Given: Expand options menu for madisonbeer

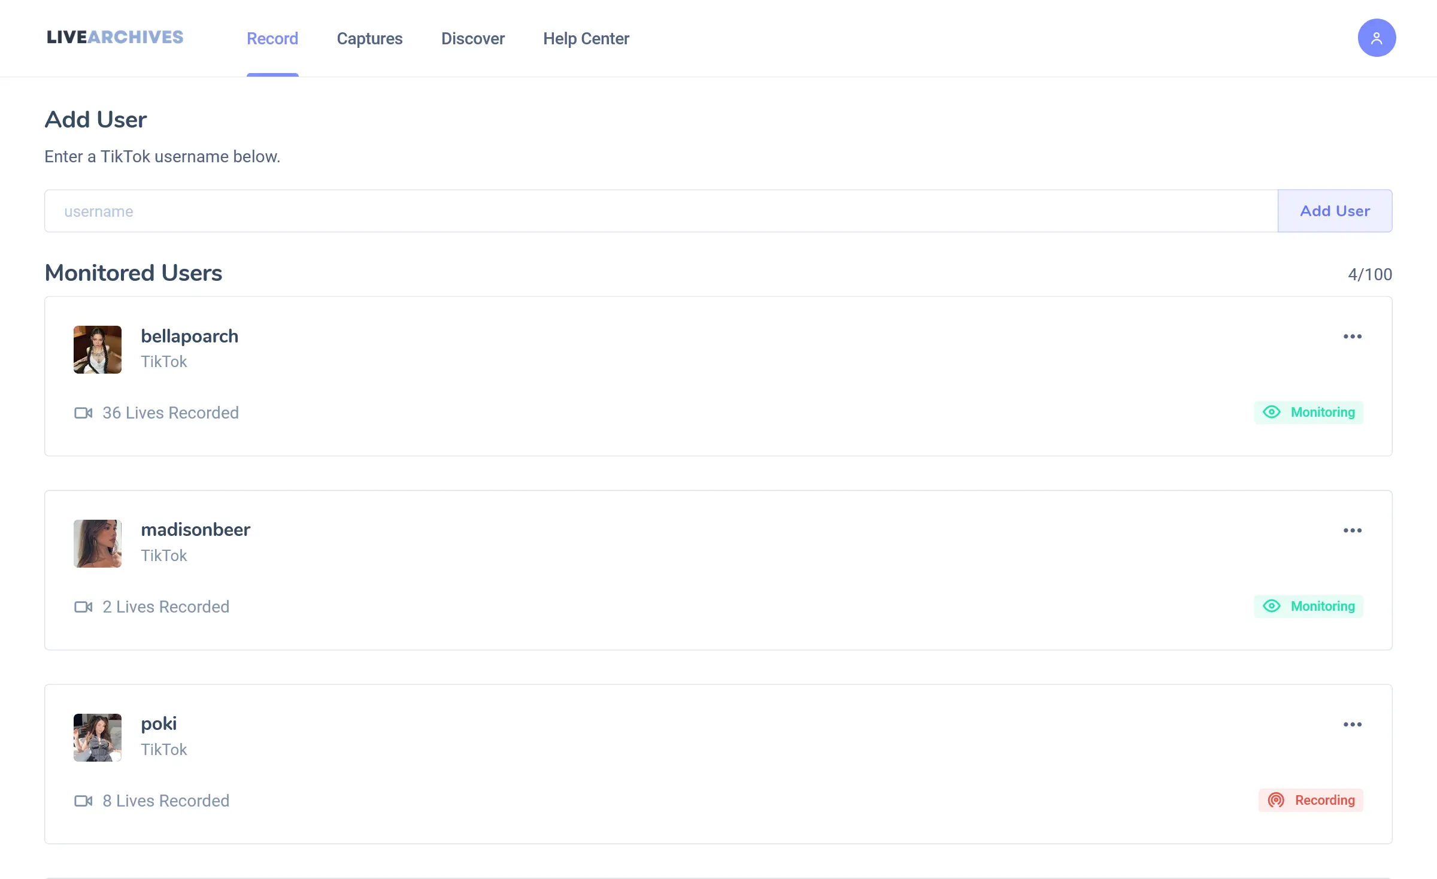Looking at the screenshot, I should [1353, 531].
